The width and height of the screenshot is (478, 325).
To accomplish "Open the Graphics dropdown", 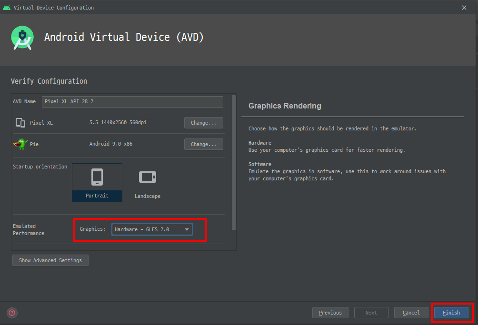I will point(152,229).
